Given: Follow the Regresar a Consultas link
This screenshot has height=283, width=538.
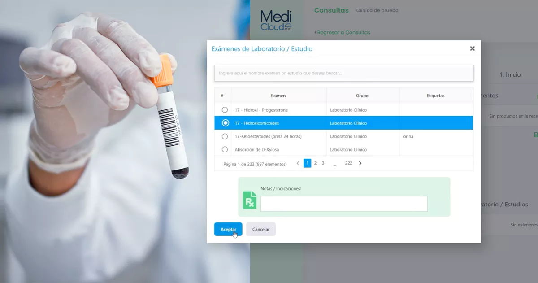Looking at the screenshot, I should pos(342,32).
